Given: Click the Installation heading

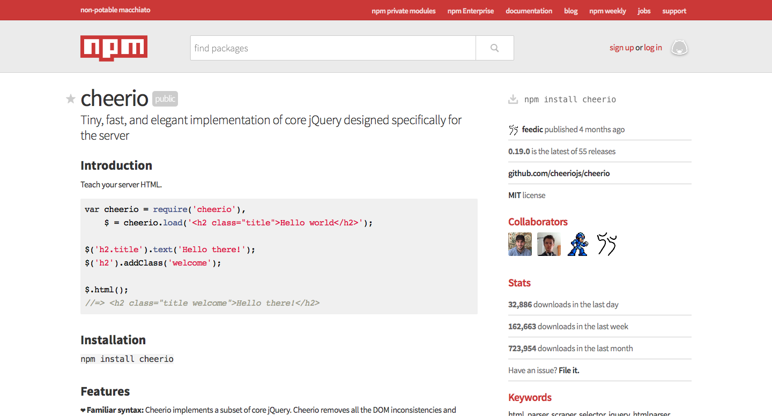Looking at the screenshot, I should click(x=113, y=340).
